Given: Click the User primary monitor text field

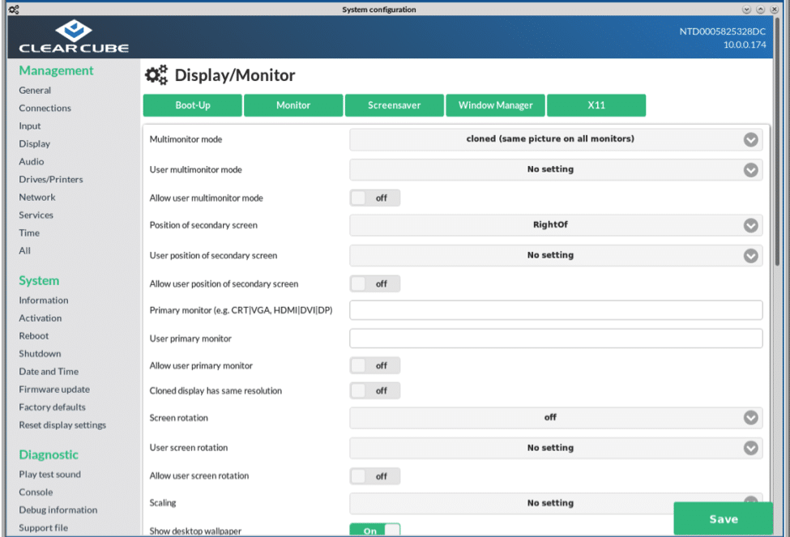Looking at the screenshot, I should pos(556,339).
